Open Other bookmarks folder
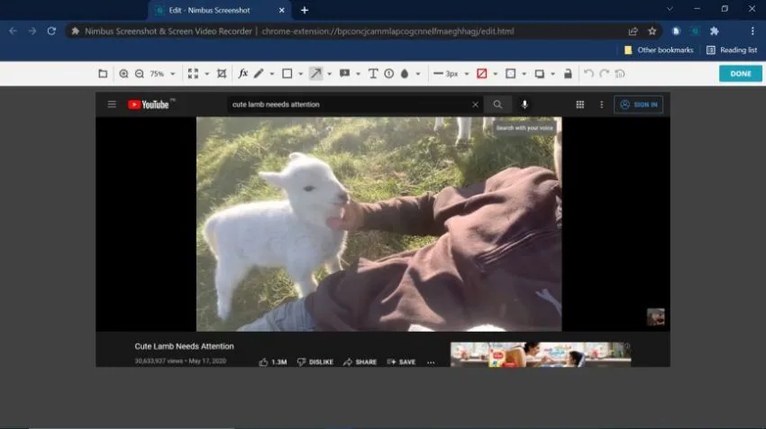 (x=659, y=50)
